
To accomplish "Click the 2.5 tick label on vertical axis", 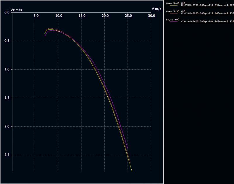I will click(x=6, y=155).
